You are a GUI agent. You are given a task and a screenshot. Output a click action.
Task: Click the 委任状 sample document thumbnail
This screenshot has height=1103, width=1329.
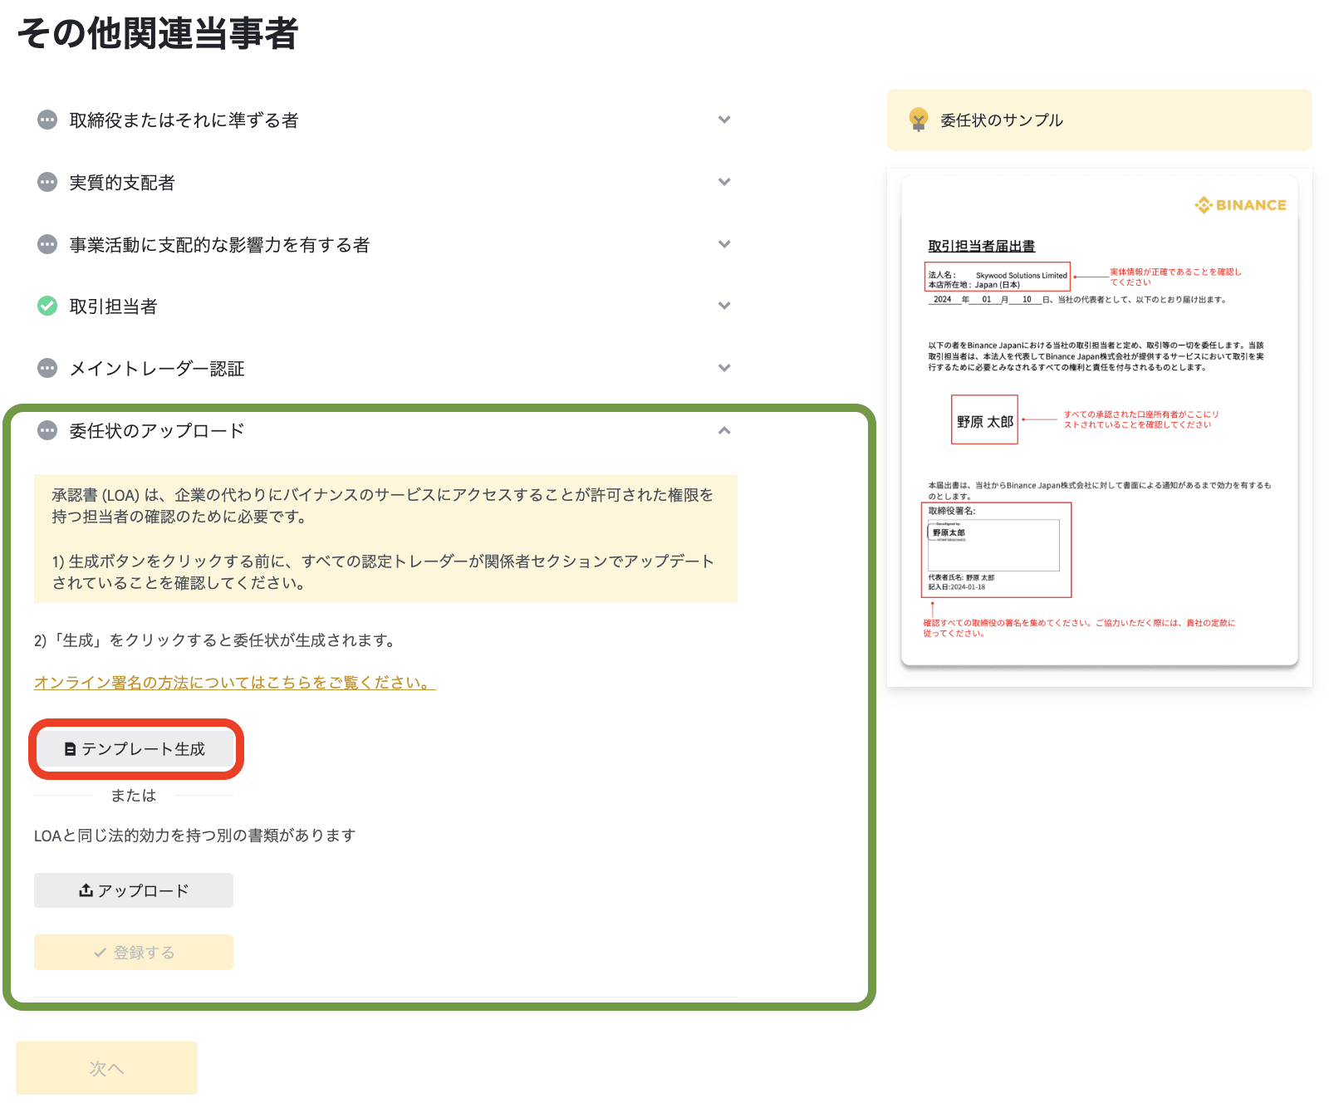click(x=1099, y=424)
